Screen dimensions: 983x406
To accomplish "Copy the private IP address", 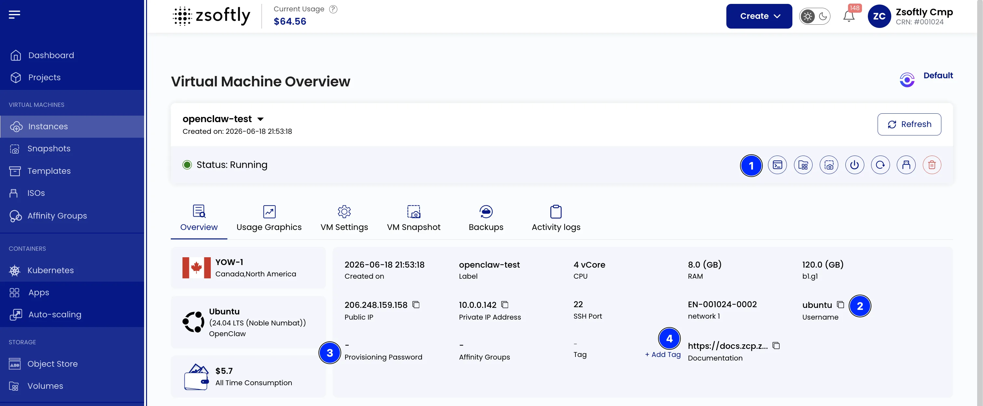I will (x=505, y=305).
